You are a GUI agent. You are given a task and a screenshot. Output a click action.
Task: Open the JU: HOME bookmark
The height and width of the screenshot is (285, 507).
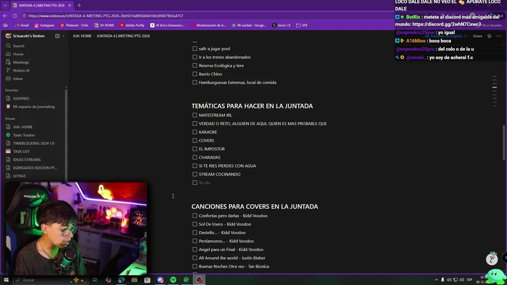pyautogui.click(x=104, y=25)
